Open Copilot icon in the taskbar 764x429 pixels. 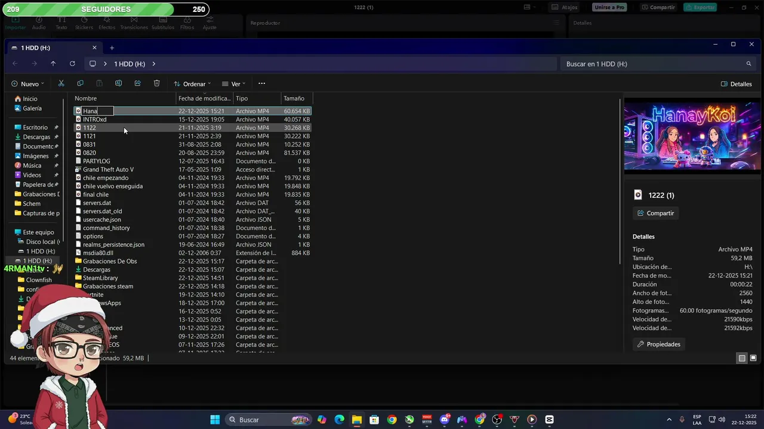322,419
